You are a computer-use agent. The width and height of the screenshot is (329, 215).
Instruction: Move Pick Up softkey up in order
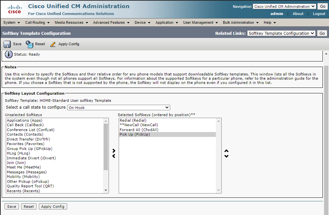226,151
